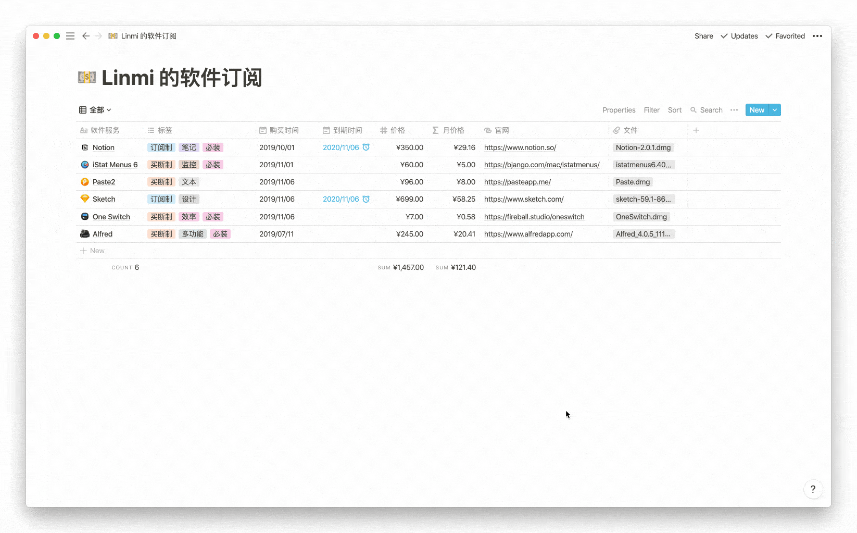Image resolution: width=857 pixels, height=533 pixels.
Task: Click the plus icon to add a column
Action: (x=696, y=130)
